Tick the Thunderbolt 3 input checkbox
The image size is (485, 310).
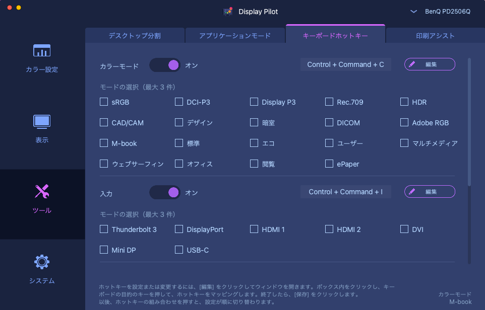pyautogui.click(x=104, y=229)
